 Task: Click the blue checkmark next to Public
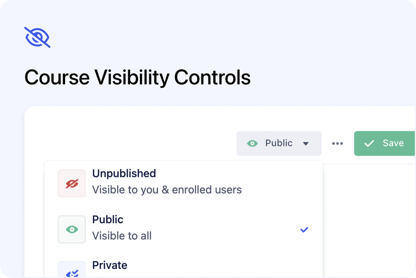click(304, 229)
